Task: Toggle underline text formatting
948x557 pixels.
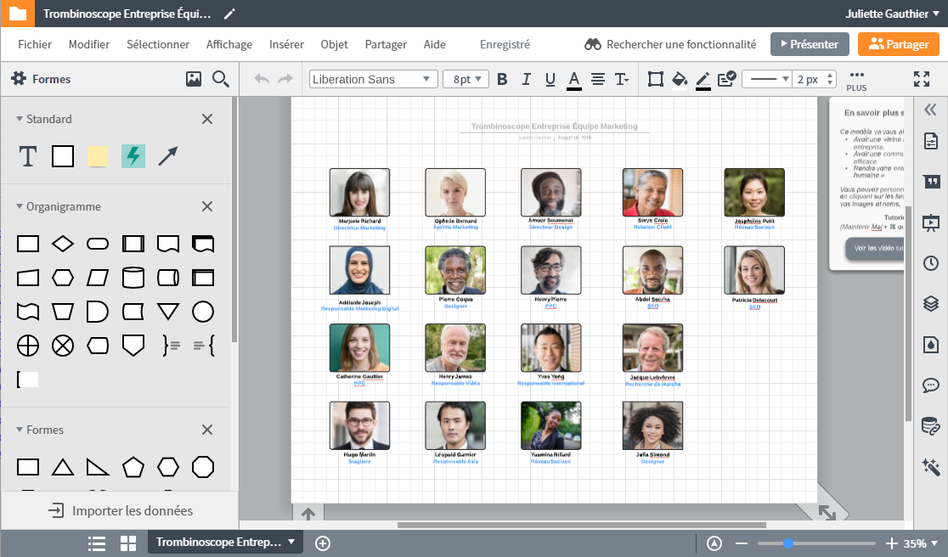Action: (x=550, y=79)
